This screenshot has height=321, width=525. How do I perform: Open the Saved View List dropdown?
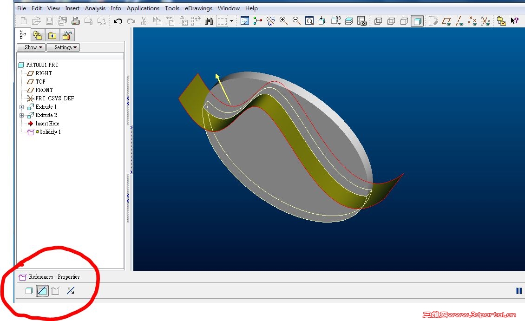click(336, 21)
